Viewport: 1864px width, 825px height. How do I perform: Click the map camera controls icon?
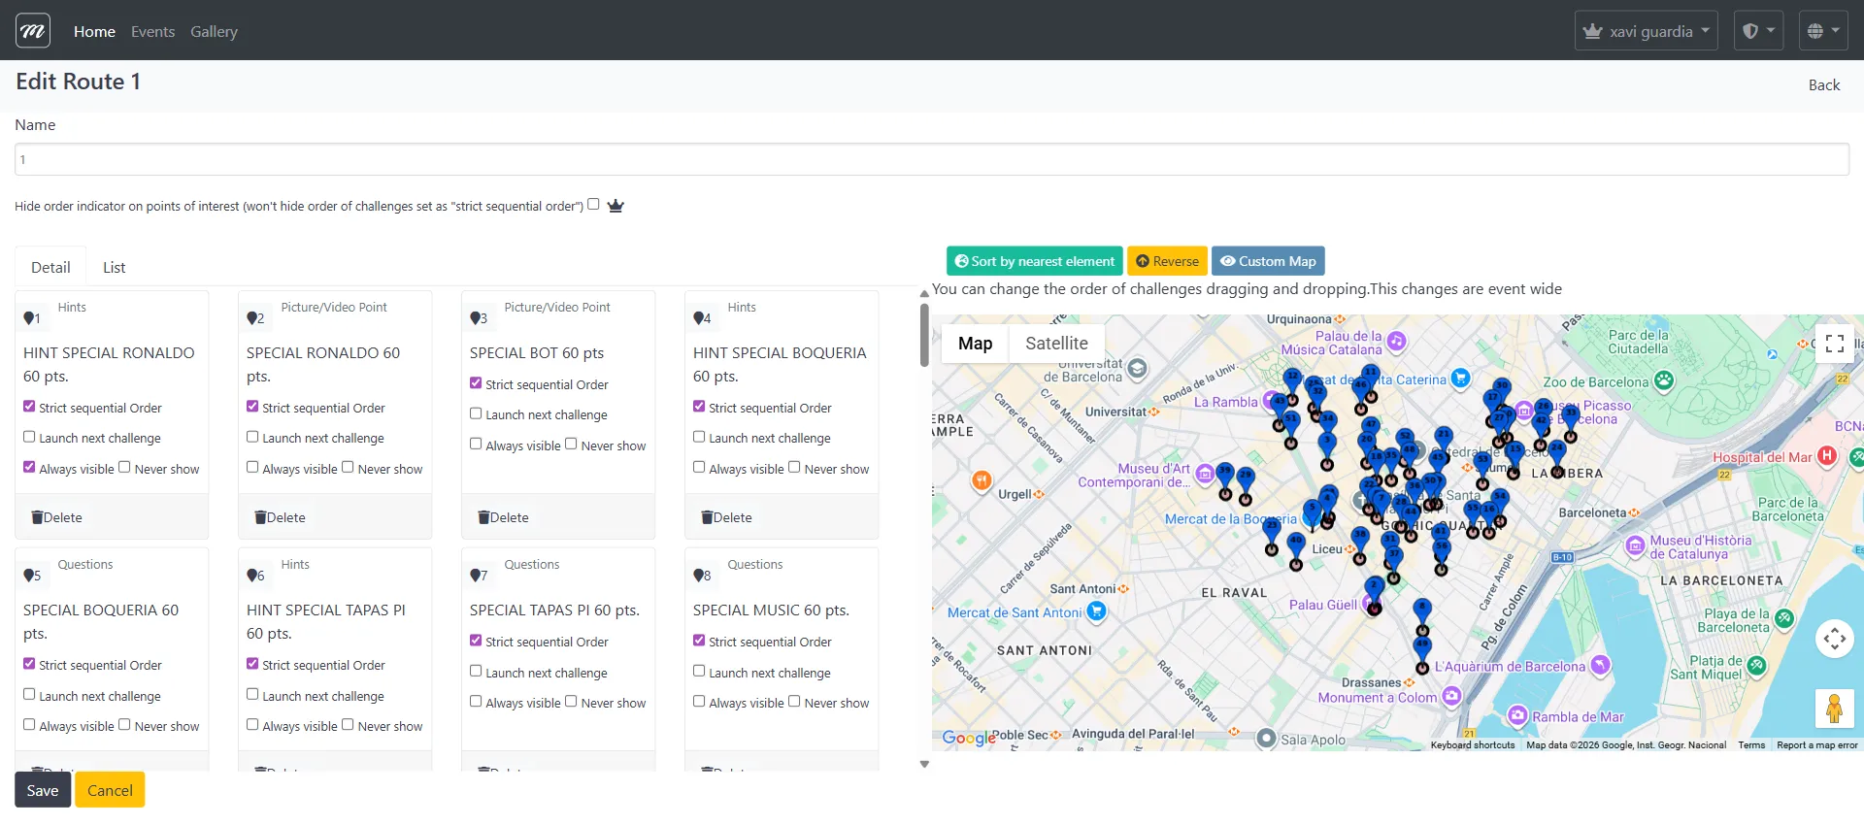pyautogui.click(x=1834, y=639)
